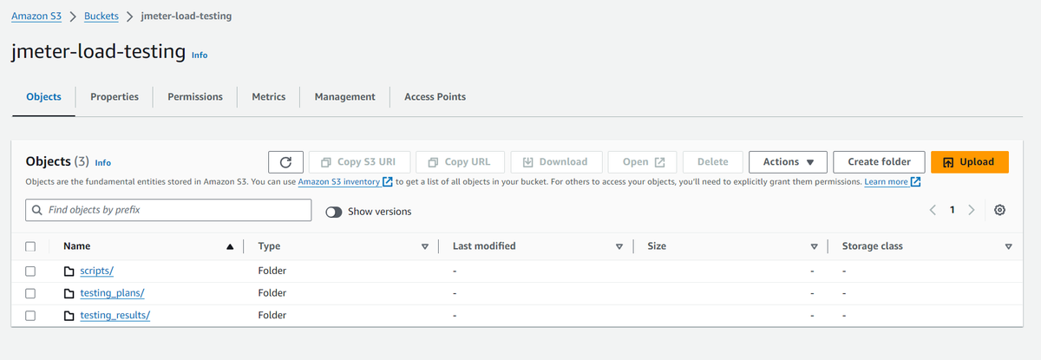
Task: Check the scripts/ row checkbox
Action: click(30, 271)
